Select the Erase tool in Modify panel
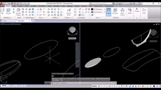161x90 pixels. coord(49,15)
